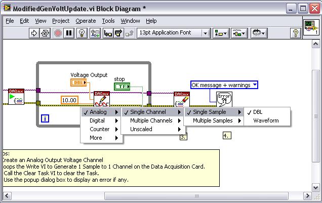This screenshot has width=322, height=203.
Task: Open the File menu
Action: (10, 21)
